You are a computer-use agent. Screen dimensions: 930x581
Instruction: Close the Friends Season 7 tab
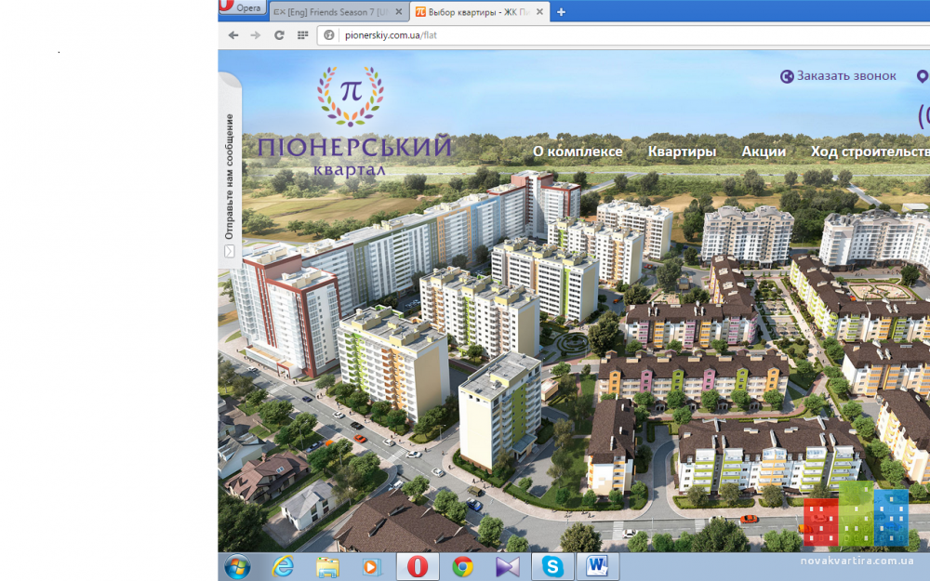399,12
